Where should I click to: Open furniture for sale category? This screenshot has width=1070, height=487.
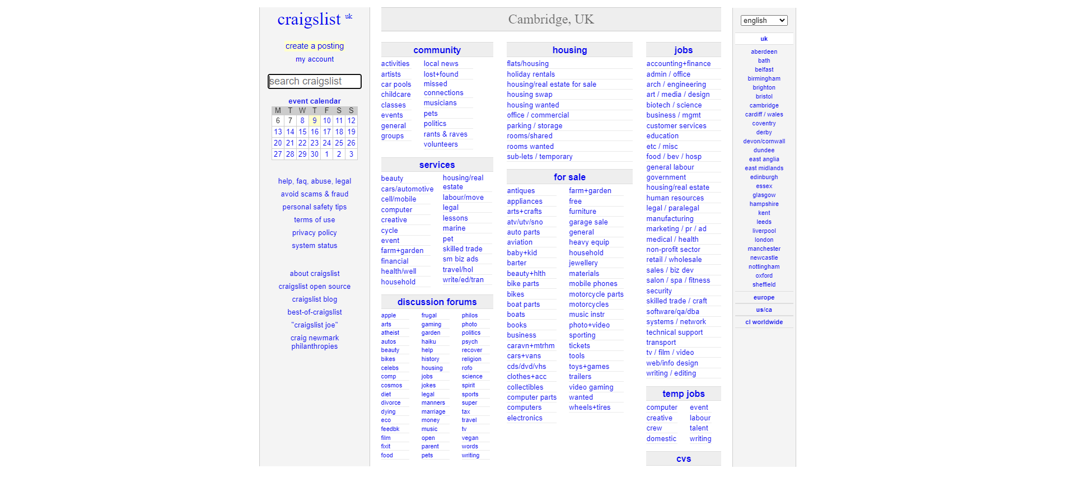(x=582, y=212)
